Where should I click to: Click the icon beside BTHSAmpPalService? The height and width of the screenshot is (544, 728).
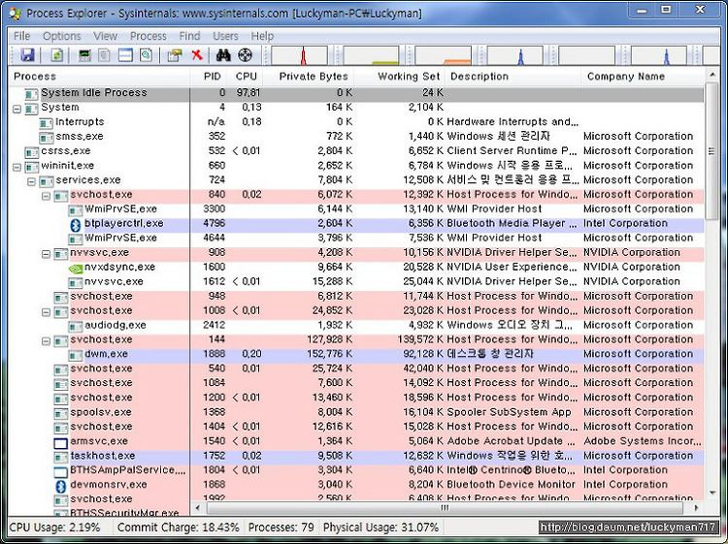(61, 472)
